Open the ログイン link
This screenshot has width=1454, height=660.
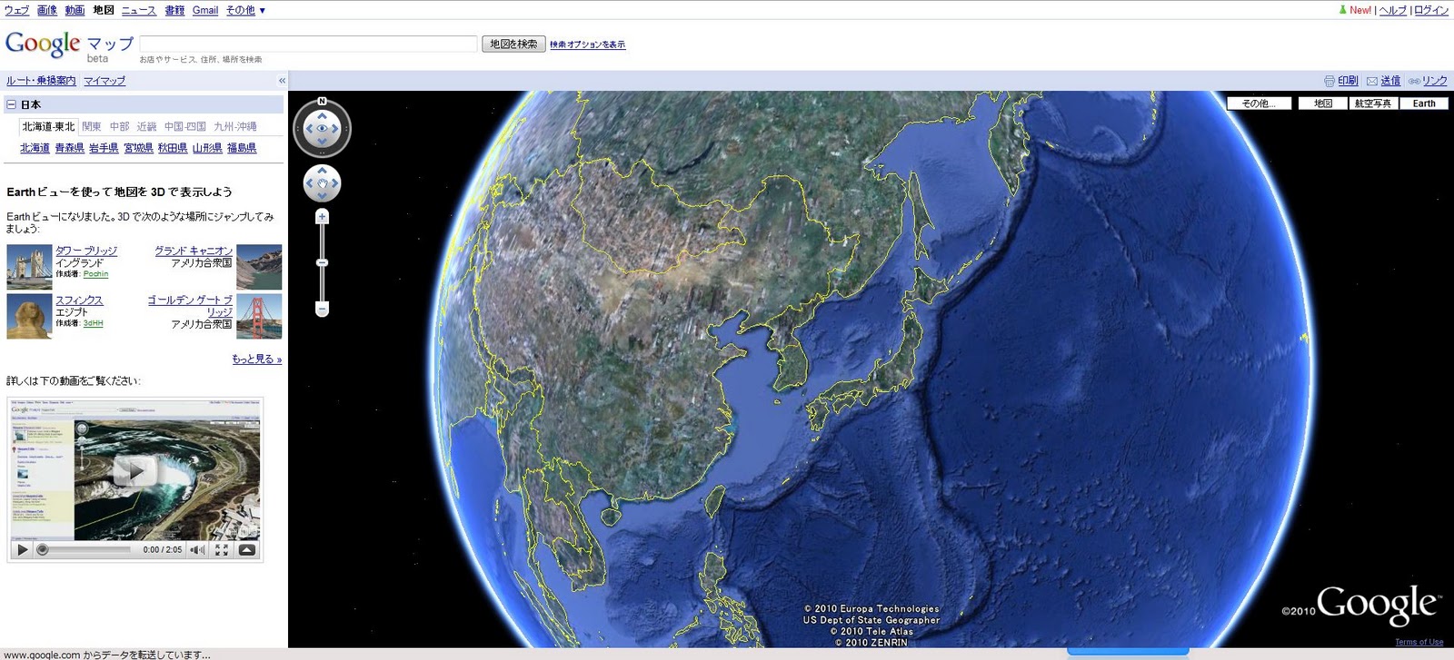pos(1431,10)
